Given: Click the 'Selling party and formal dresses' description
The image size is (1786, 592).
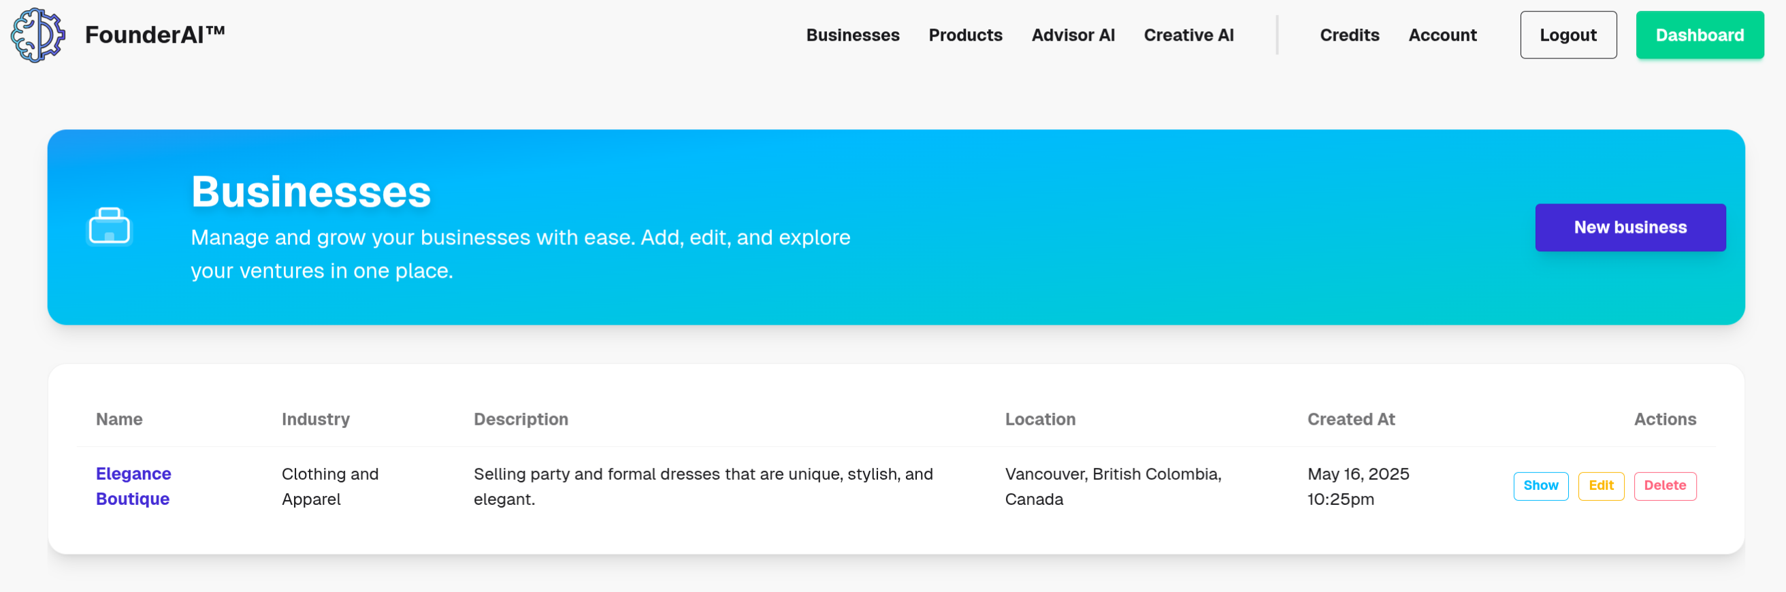Looking at the screenshot, I should [x=703, y=486].
